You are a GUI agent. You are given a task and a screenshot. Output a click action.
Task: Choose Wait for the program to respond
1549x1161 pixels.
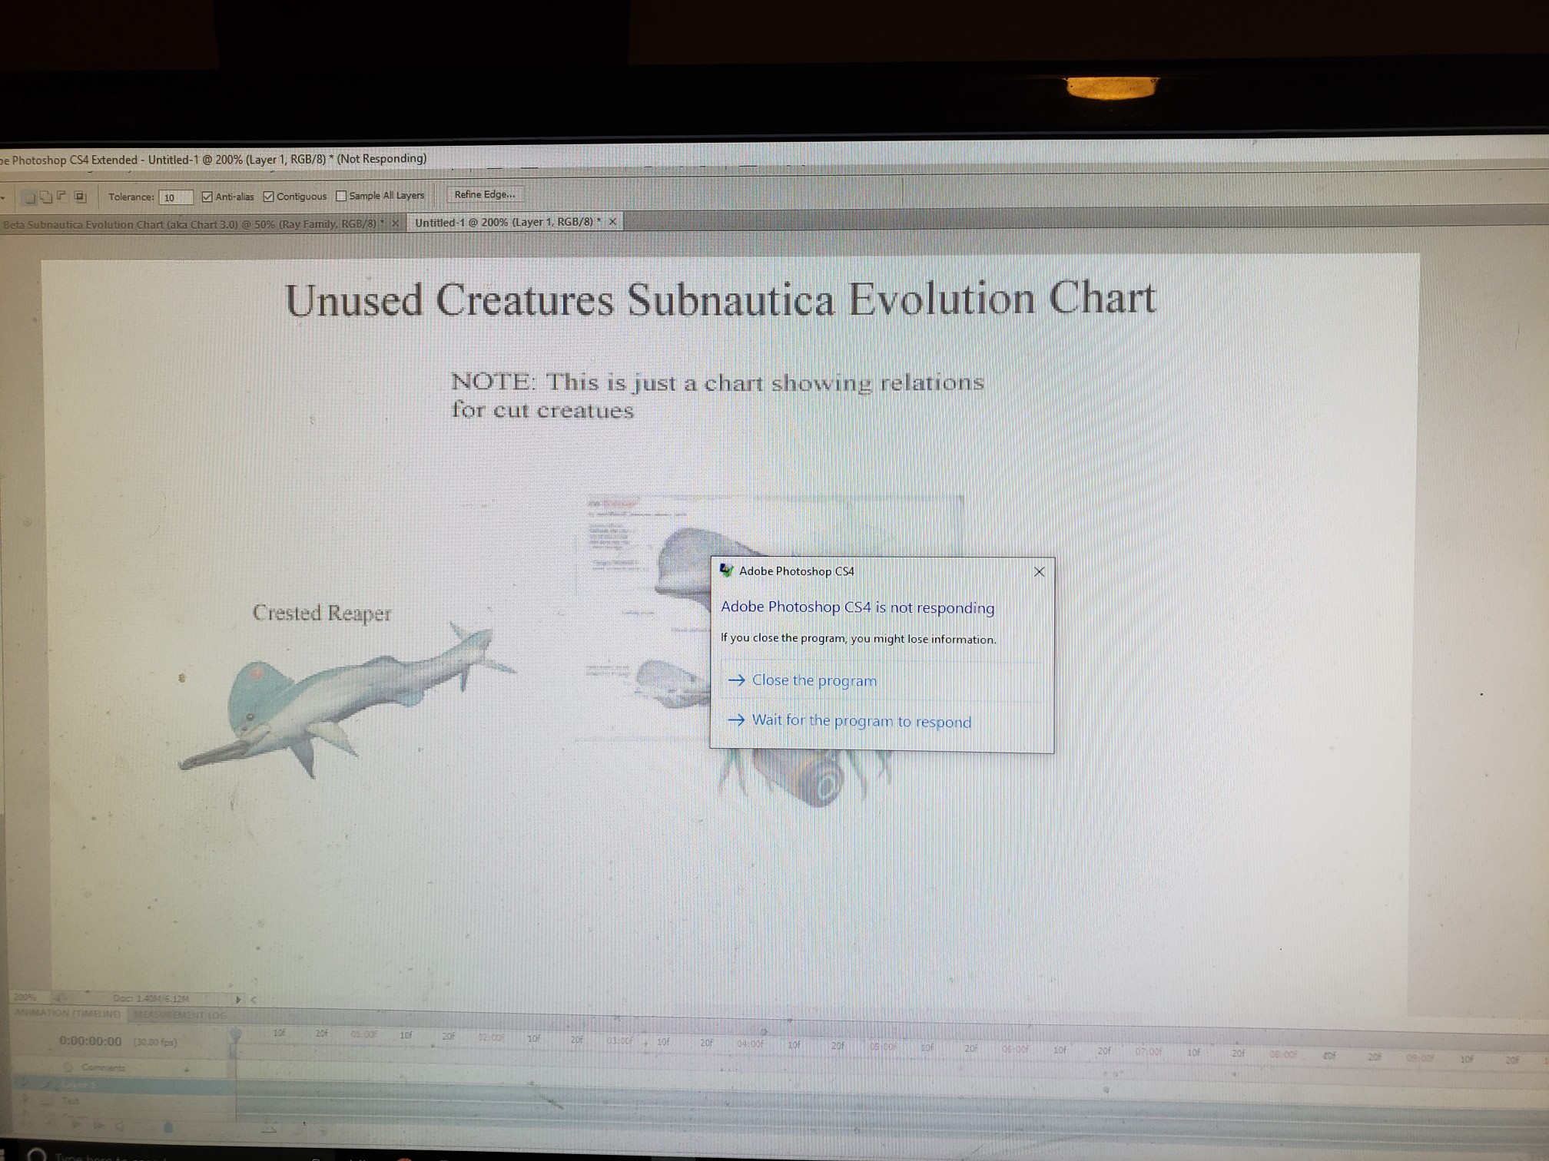[861, 721]
